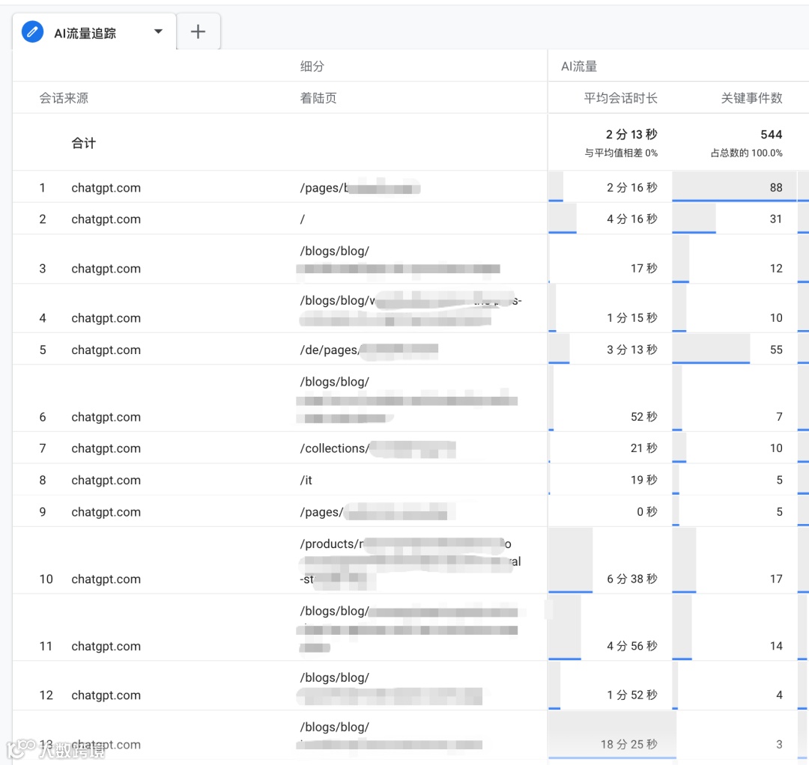Image resolution: width=809 pixels, height=765 pixels.
Task: Select row 1 chatgpt.com source
Action: (x=106, y=188)
